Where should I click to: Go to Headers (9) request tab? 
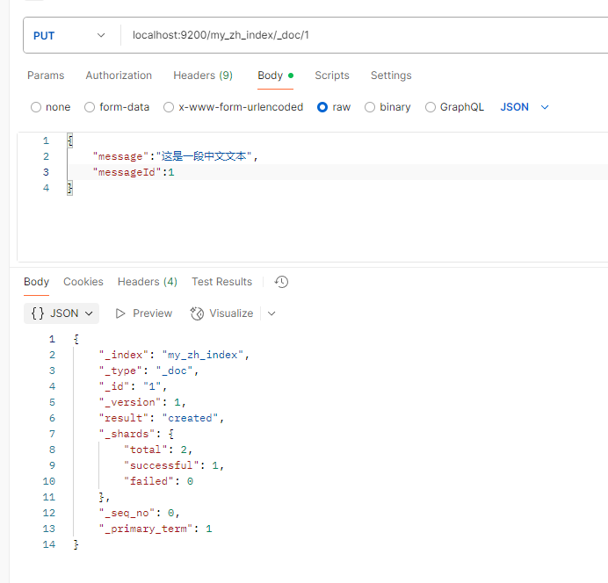(x=203, y=76)
